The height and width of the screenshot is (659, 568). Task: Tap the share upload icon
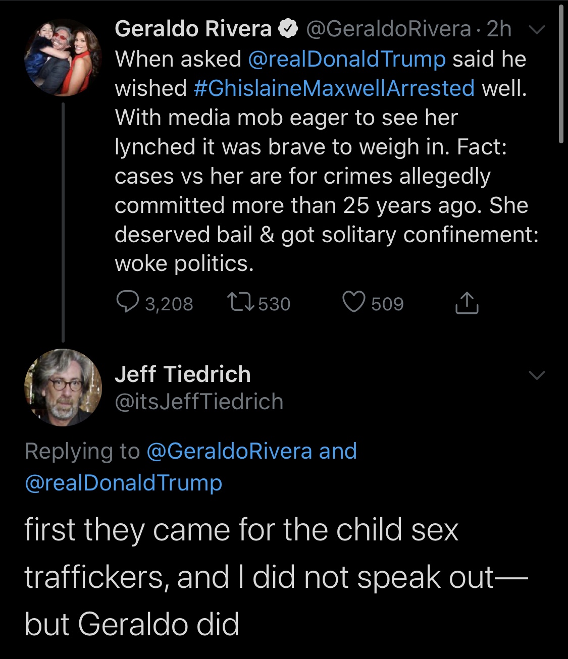coord(467,303)
